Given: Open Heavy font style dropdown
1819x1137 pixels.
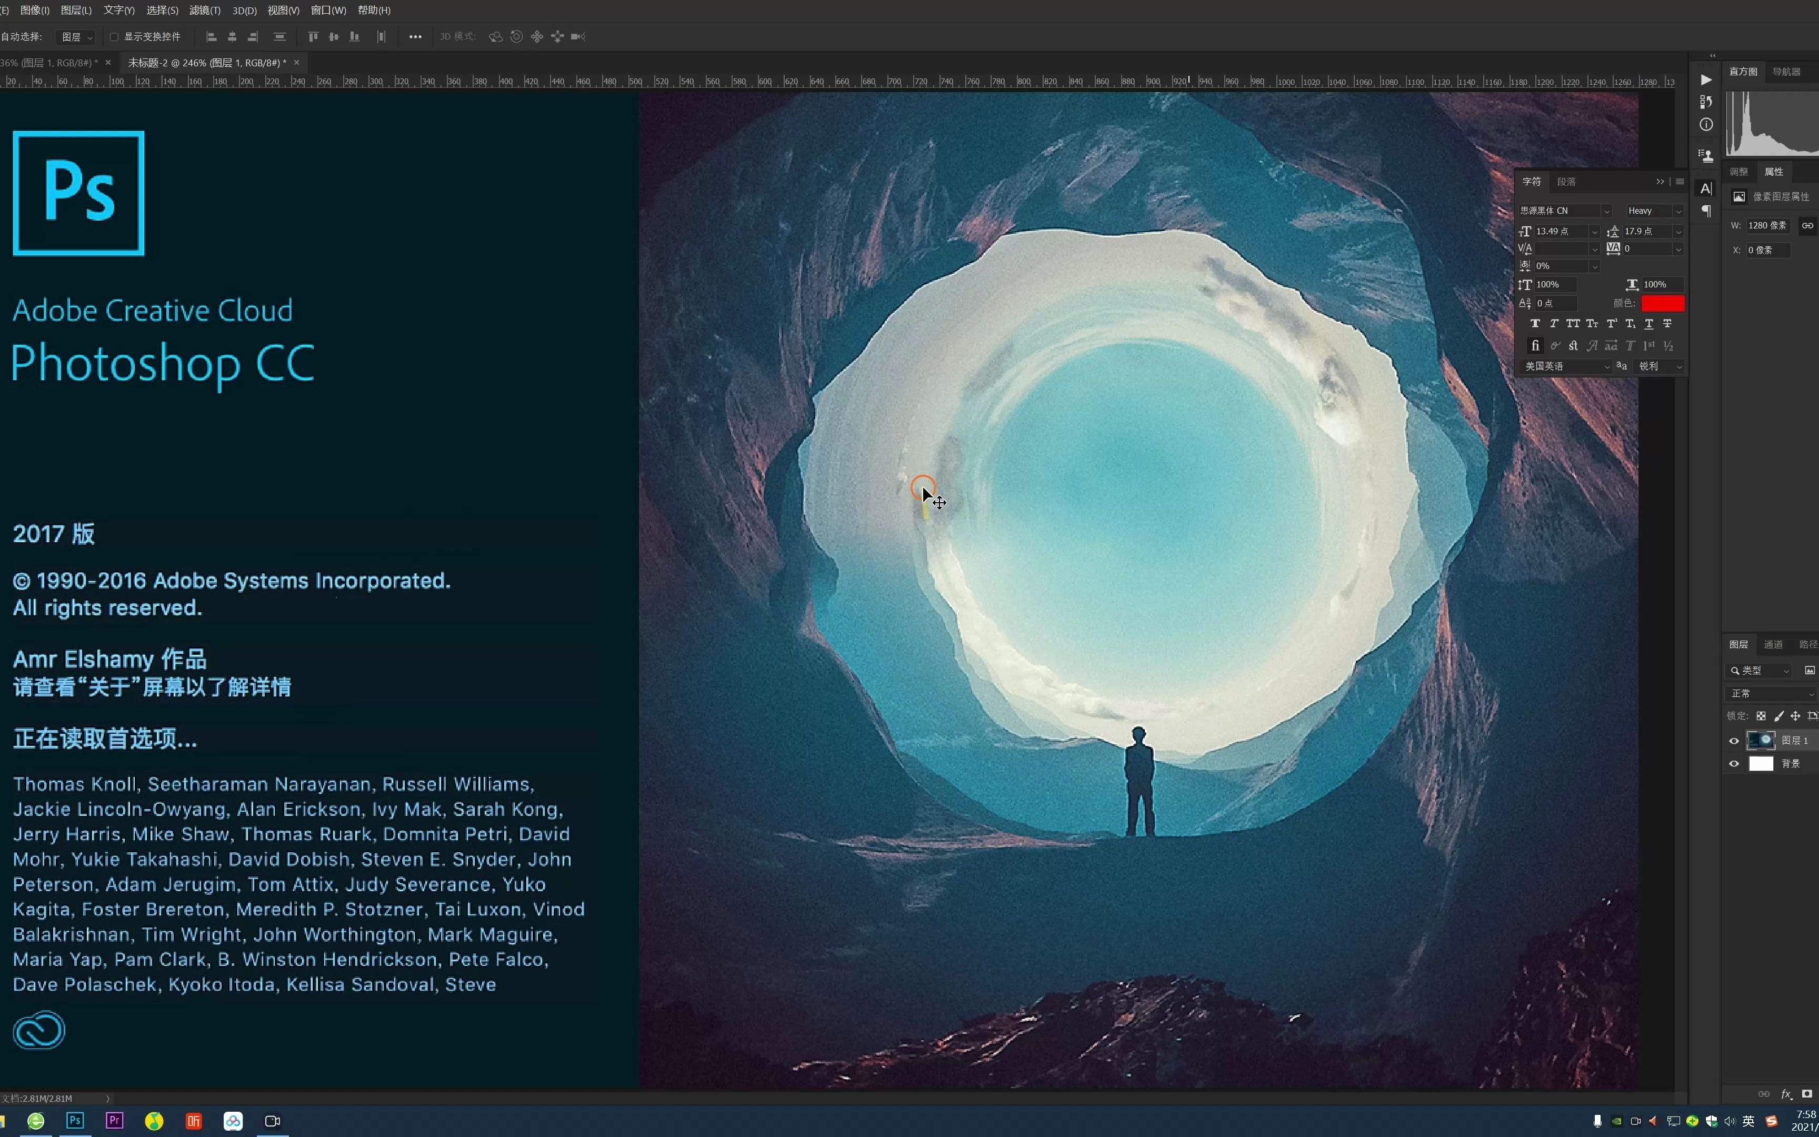Looking at the screenshot, I should pyautogui.click(x=1678, y=211).
